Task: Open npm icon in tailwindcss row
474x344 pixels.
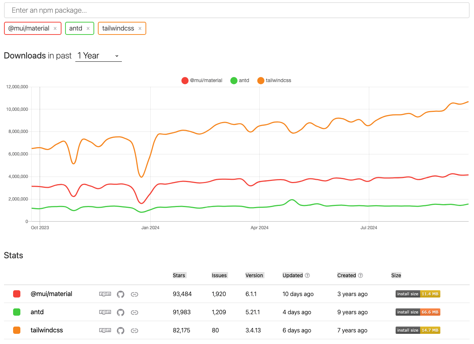Action: [105, 330]
